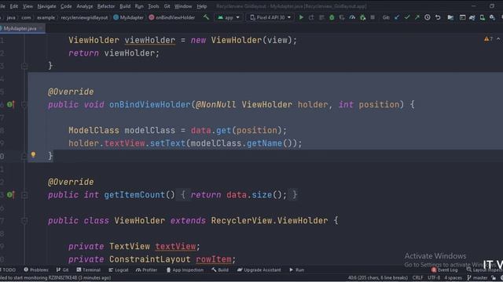Click the warnings indicator showing 7
Screen dimensions: 503x282
click(x=488, y=39)
